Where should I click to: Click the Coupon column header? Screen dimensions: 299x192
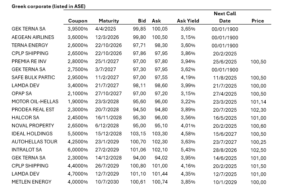coord(78,21)
